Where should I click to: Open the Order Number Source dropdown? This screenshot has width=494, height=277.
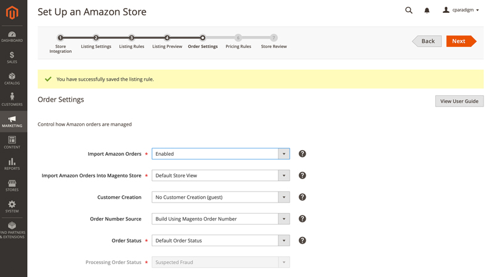click(x=220, y=219)
